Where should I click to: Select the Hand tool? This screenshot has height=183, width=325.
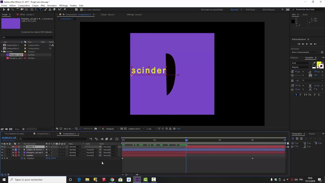[8, 10]
